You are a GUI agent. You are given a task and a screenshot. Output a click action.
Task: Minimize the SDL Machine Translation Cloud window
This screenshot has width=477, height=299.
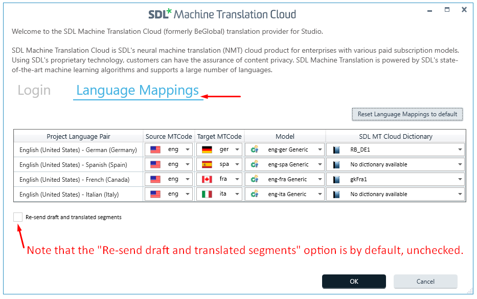[429, 11]
